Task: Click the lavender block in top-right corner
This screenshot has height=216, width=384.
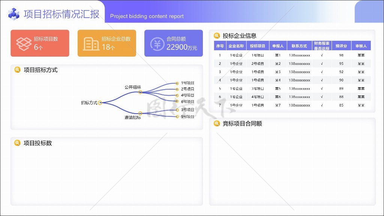Action: coord(369,12)
